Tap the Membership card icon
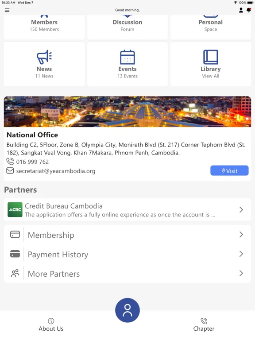Image resolution: width=255 pixels, height=340 pixels. click(15, 234)
